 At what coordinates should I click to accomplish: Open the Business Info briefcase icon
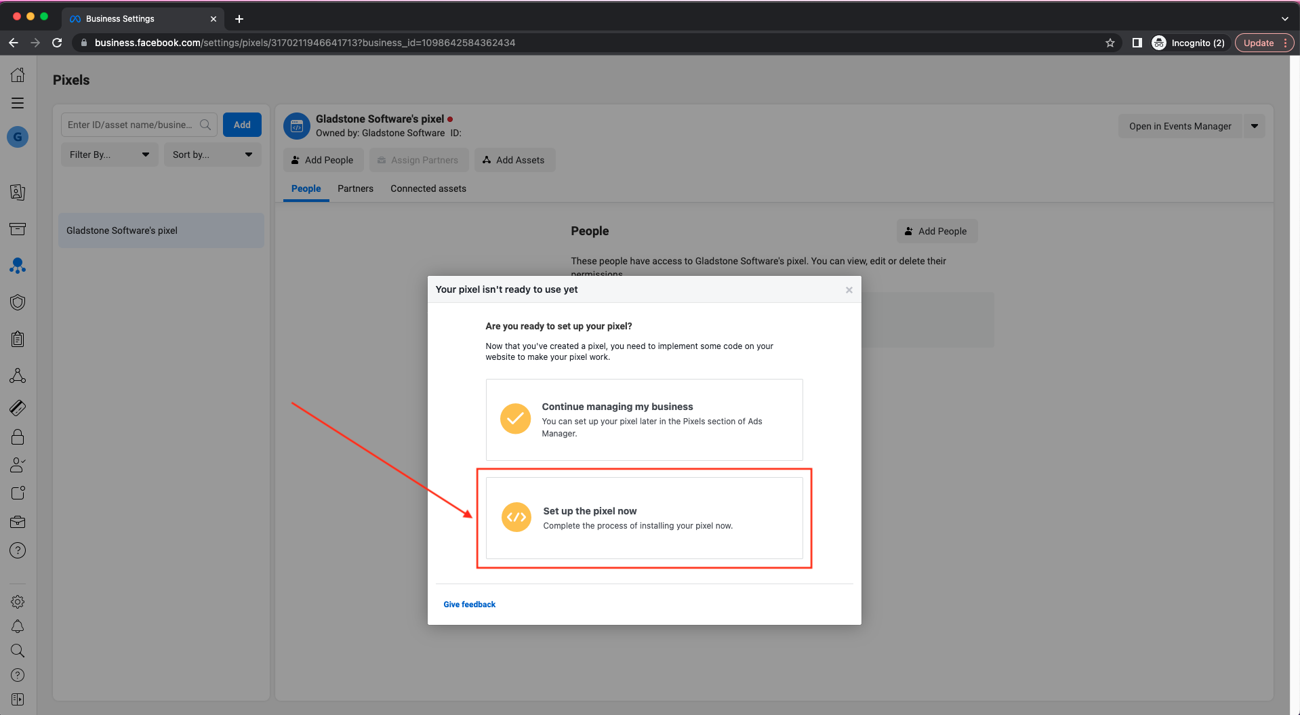click(18, 522)
